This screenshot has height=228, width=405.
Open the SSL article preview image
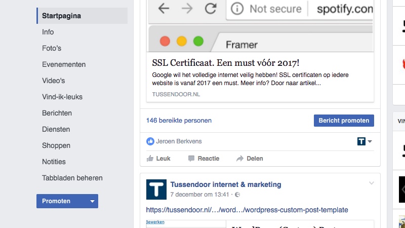[x=260, y=26]
